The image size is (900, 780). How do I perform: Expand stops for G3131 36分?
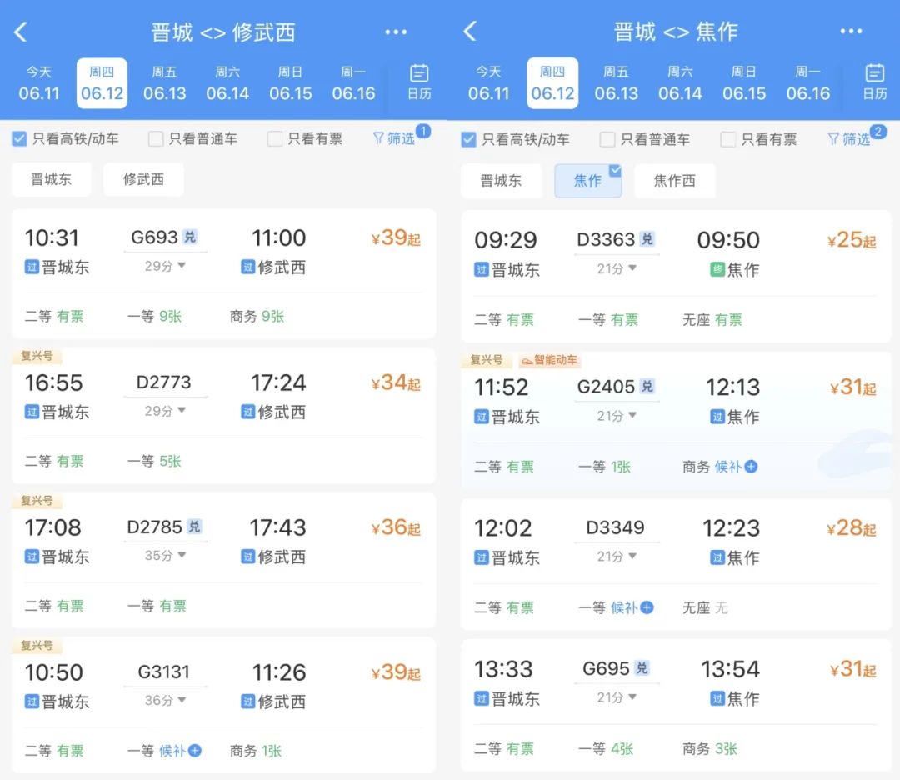click(x=165, y=700)
